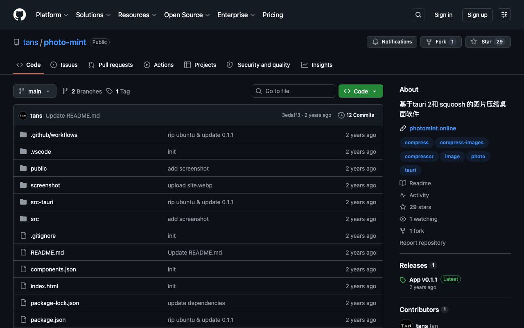
Task: Open the Security and quality tab
Action: point(258,65)
